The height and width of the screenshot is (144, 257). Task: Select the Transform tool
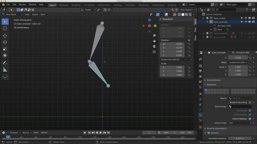[5, 56]
